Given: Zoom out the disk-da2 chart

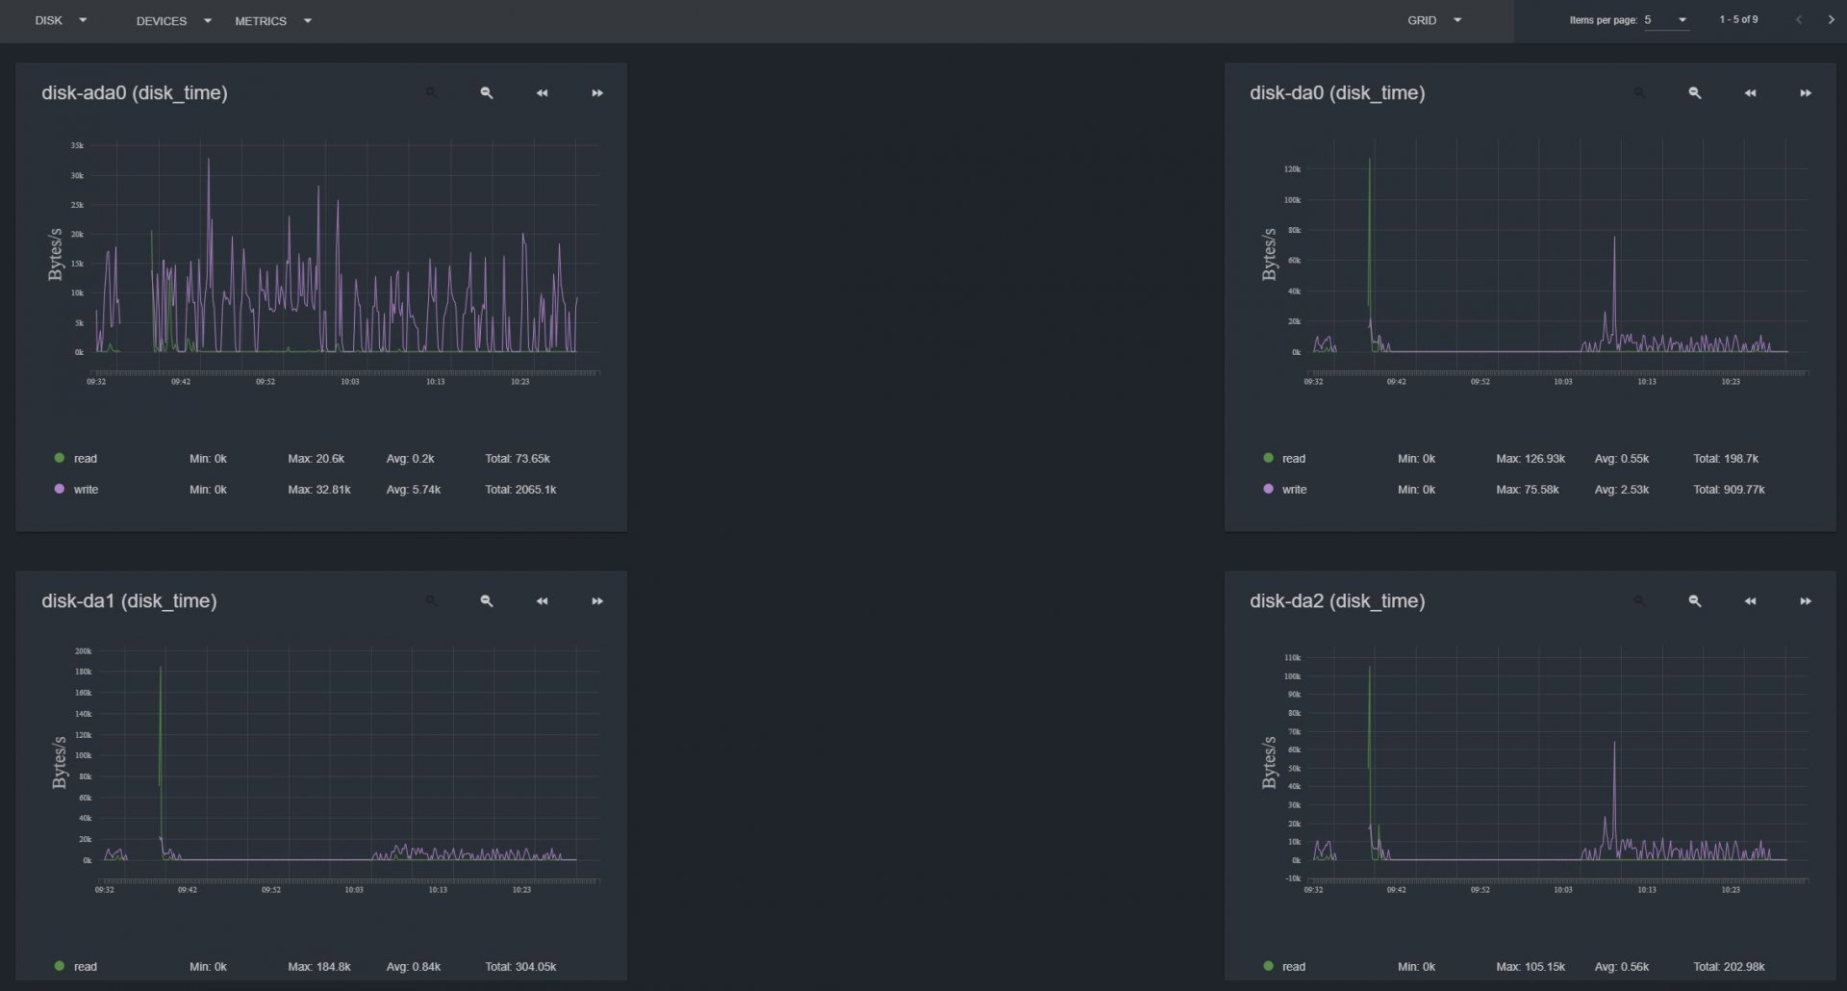Looking at the screenshot, I should (x=1695, y=601).
